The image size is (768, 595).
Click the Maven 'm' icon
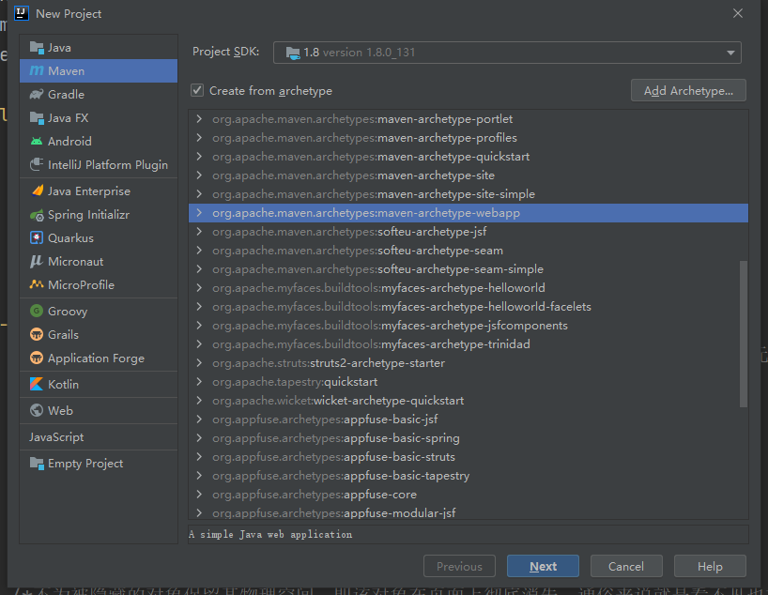pyautogui.click(x=37, y=71)
